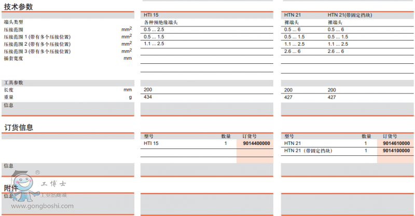The image size is (415, 216).
Task: Select order number 9014610000
Action: (396, 143)
